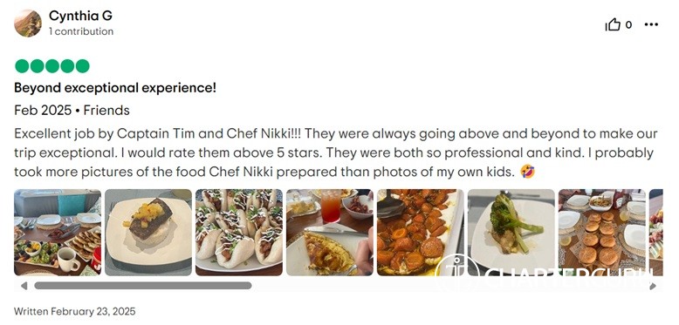Click the CharterGuru watermark logo
Viewport: 679px width, 325px height.
tap(545, 272)
